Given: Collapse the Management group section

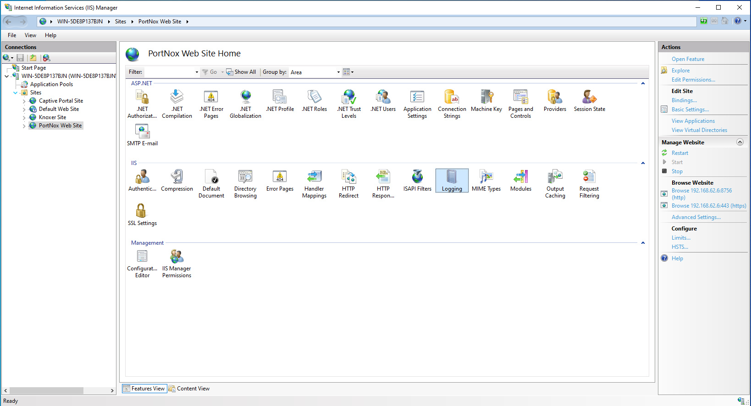Looking at the screenshot, I should [x=643, y=243].
